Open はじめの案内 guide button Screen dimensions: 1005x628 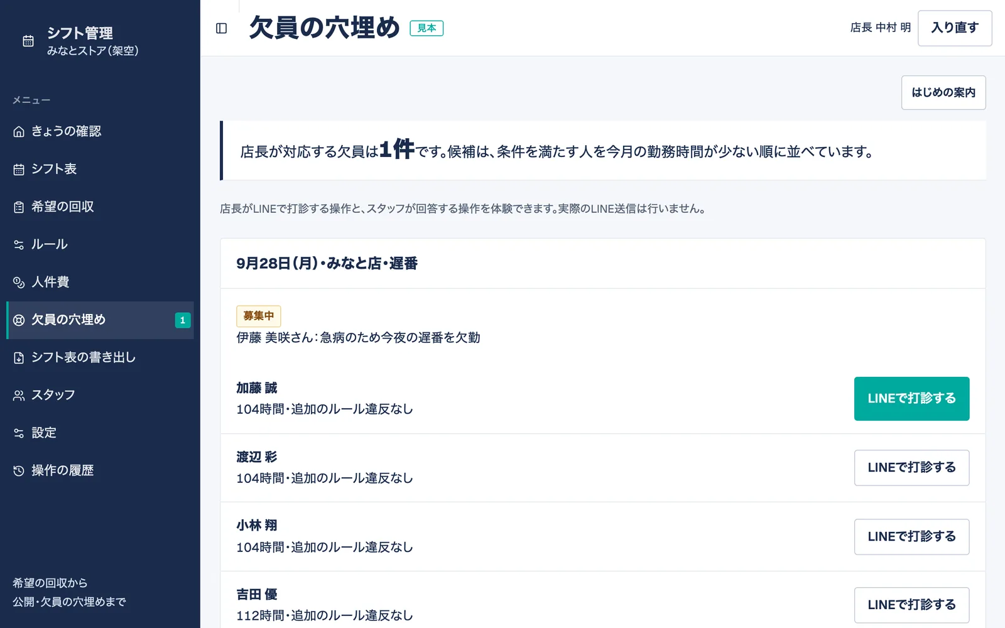pyautogui.click(x=943, y=92)
